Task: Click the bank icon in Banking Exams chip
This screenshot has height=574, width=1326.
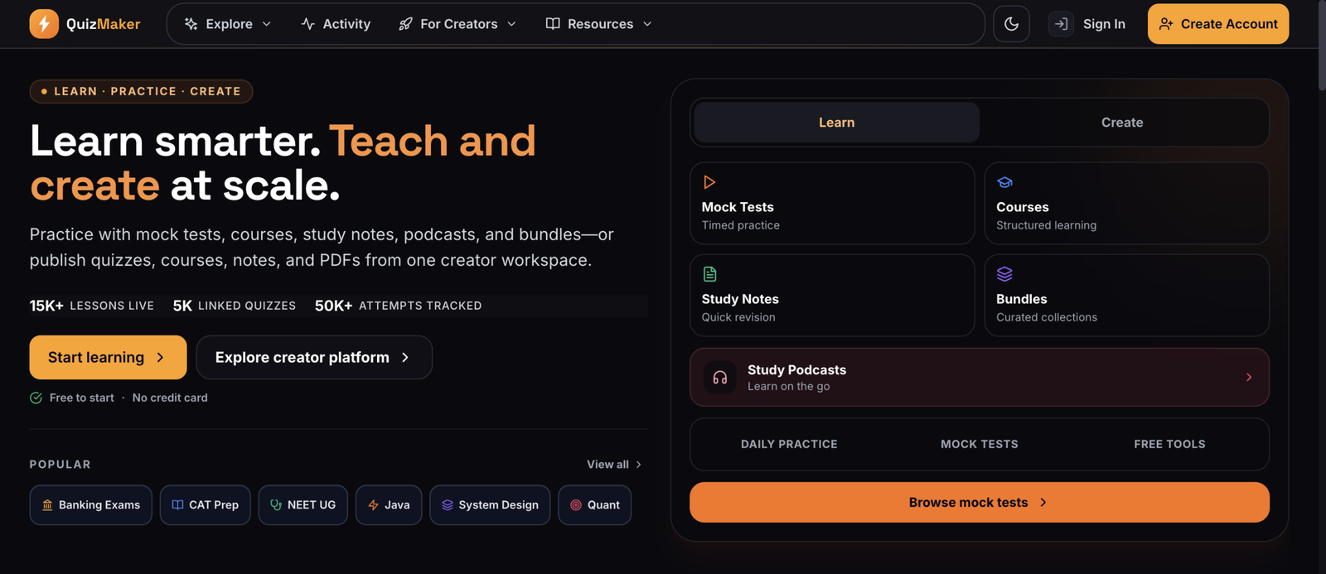Action: 47,505
